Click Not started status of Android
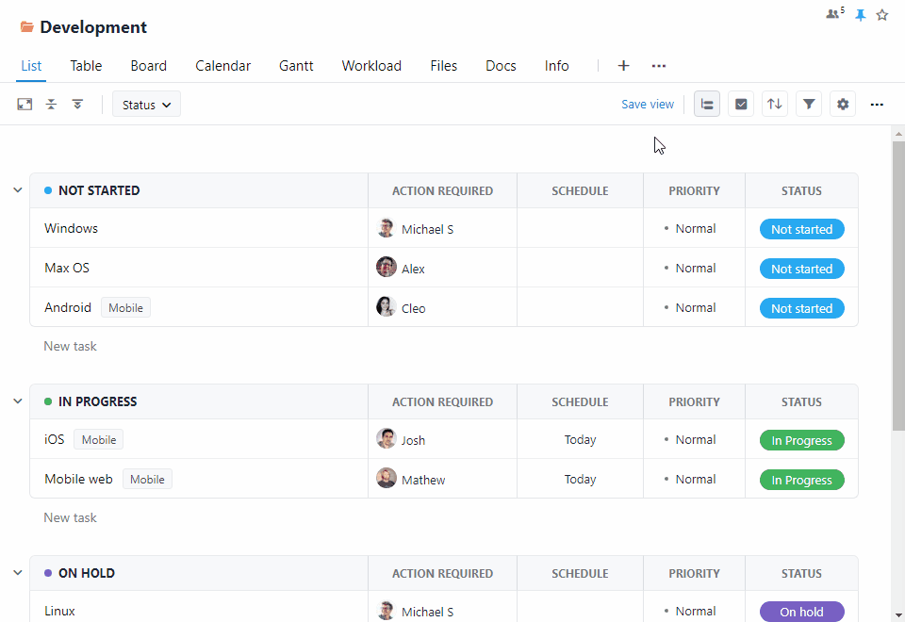This screenshot has width=905, height=622. click(801, 309)
